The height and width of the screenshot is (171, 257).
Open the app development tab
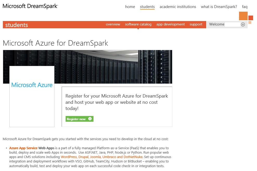(x=171, y=24)
